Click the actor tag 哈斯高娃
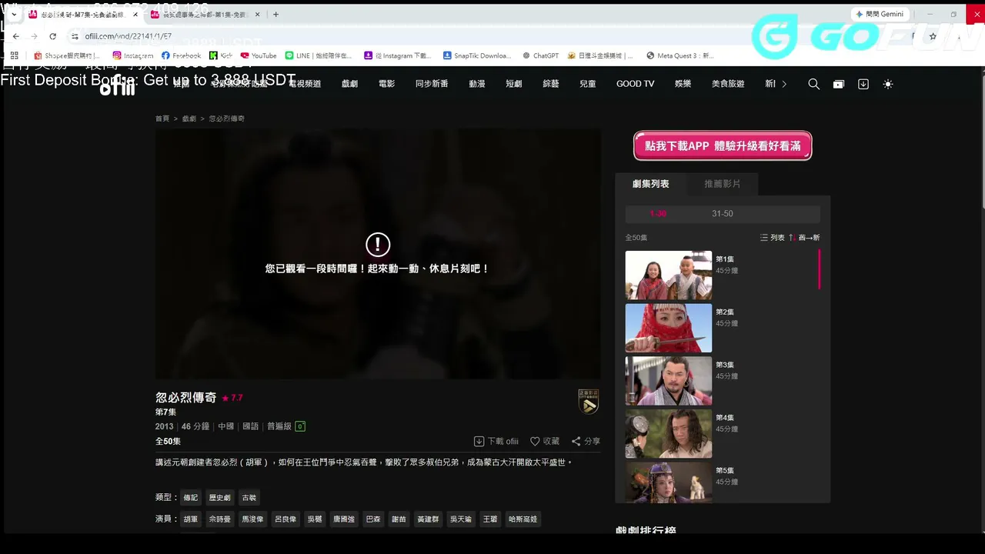This screenshot has width=985, height=554. (x=523, y=519)
